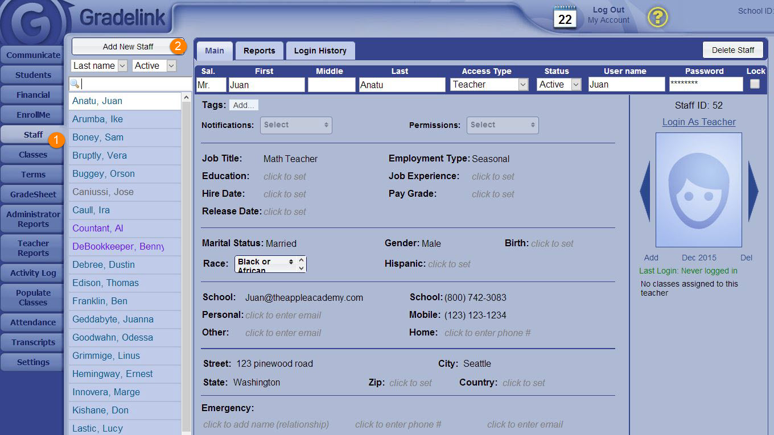
Task: Open Classes in the sidebar
Action: [x=32, y=155]
